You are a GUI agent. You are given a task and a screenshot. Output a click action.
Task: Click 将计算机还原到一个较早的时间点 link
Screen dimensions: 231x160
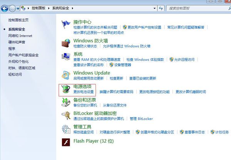tap(99, 33)
